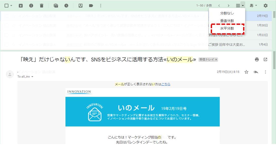Click the date 2月19日(火) 8:15

click(228, 72)
